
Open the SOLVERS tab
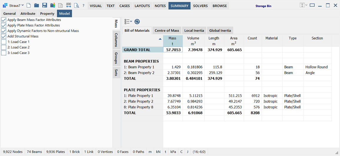[x=200, y=6]
